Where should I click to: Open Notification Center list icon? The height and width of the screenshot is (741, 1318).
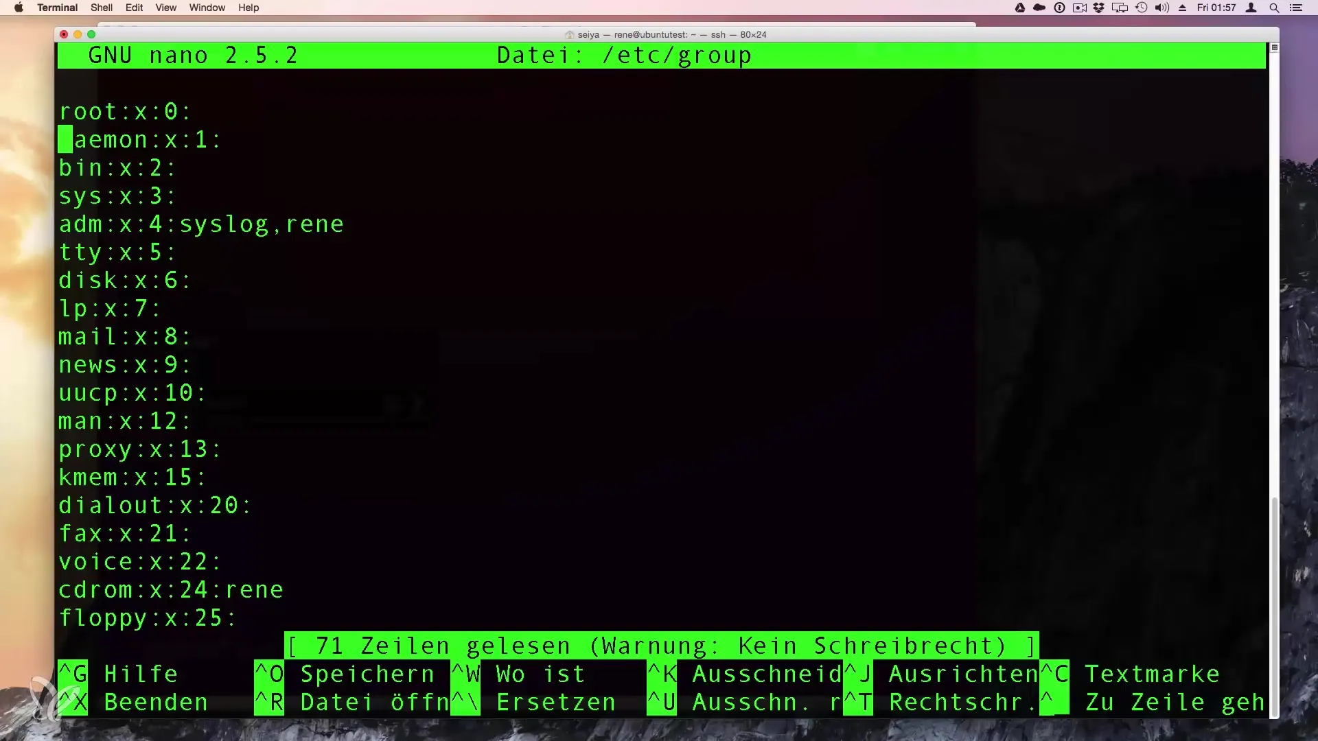coord(1296,8)
